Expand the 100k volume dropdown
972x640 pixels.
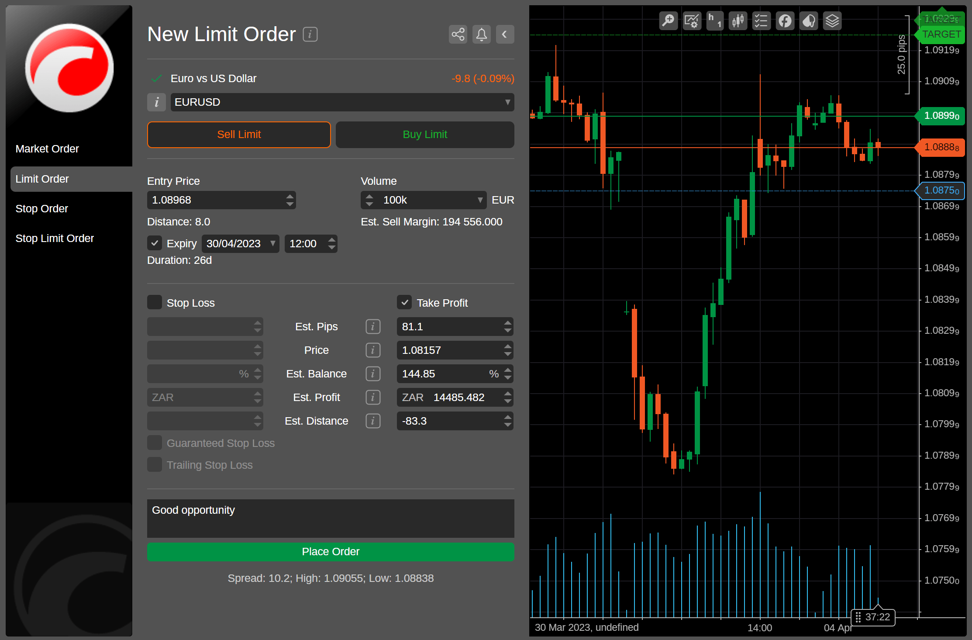[x=424, y=200]
